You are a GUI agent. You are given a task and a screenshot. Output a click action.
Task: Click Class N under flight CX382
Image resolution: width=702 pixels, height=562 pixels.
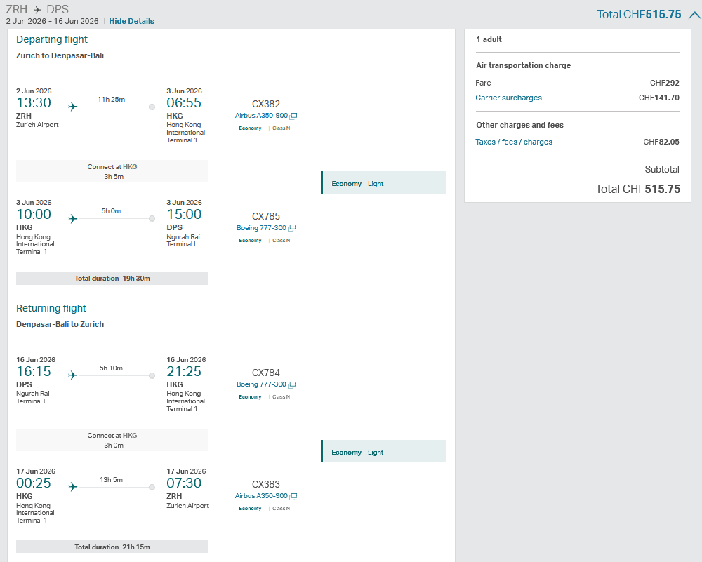(x=281, y=128)
